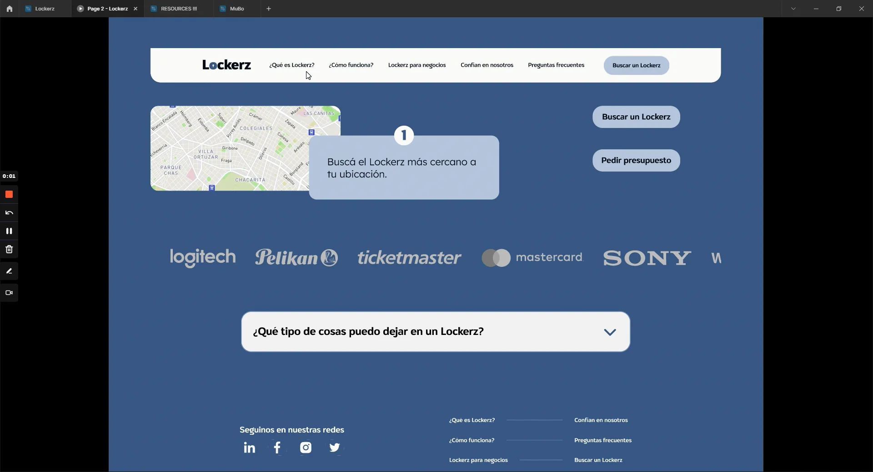The height and width of the screenshot is (472, 873).
Task: Select the Page 2 - Lockerz tab
Action: 107,9
